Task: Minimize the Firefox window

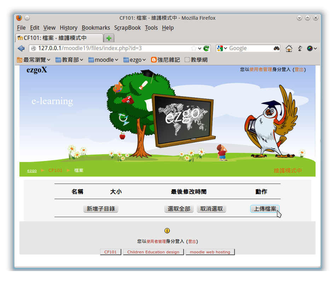Action: point(299,18)
